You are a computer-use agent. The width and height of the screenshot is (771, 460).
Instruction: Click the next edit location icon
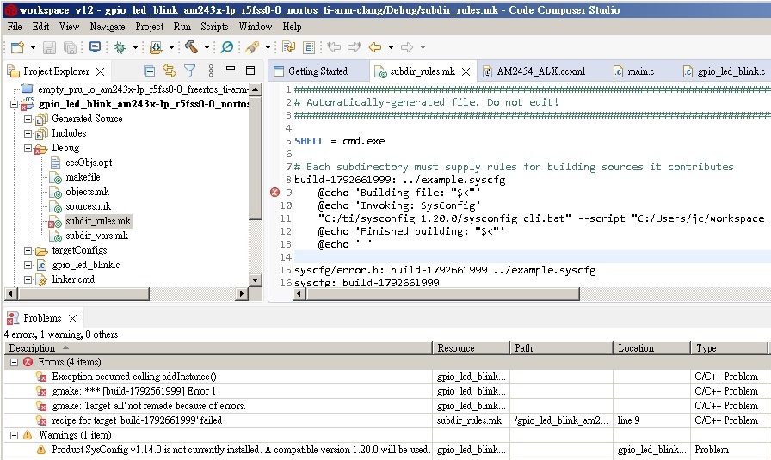click(355, 47)
